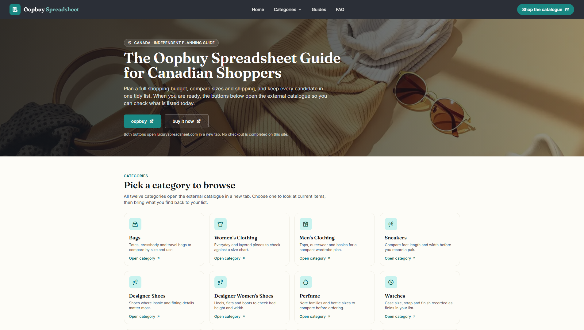Image resolution: width=584 pixels, height=330 pixels.
Task: Click the Designer Women's Shoes footprints icon
Action: (221, 282)
